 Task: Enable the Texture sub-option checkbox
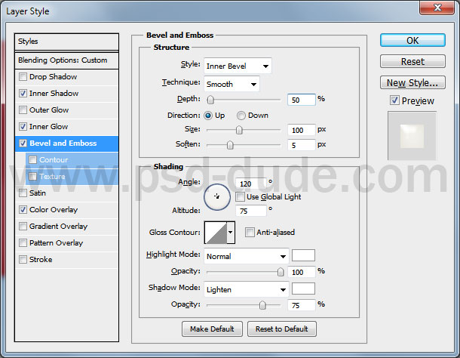click(x=32, y=176)
